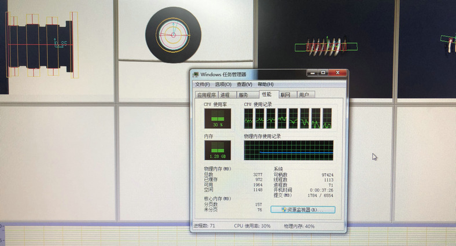Click the CPU 使用率 30% gauge

click(x=218, y=118)
